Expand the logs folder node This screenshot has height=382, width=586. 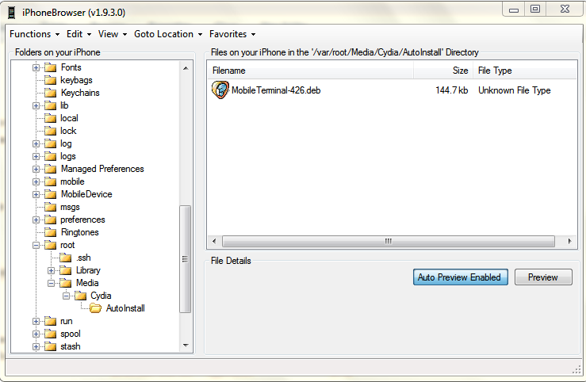point(36,157)
